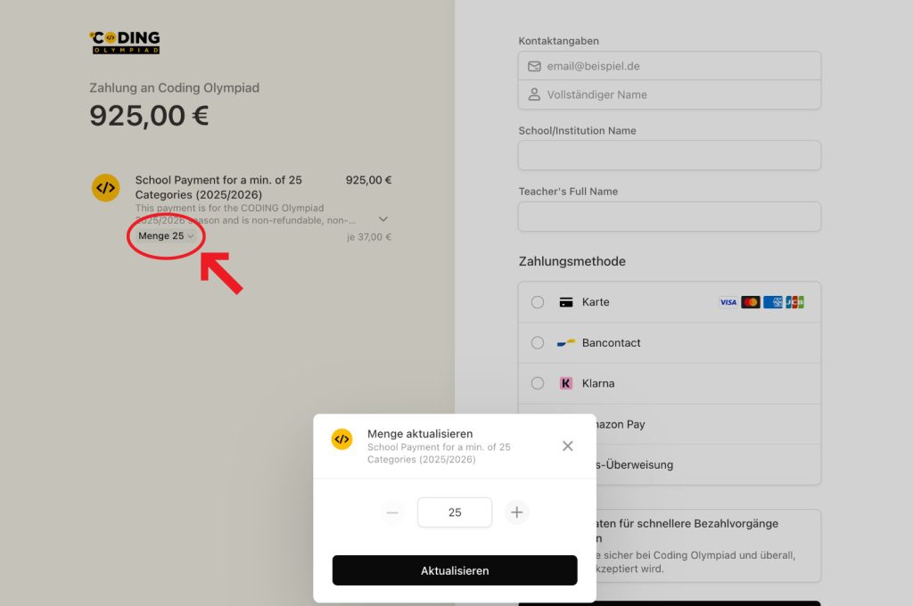Screen dimensions: 913x606
Task: Expand the product description chevron
Action: [x=383, y=219]
